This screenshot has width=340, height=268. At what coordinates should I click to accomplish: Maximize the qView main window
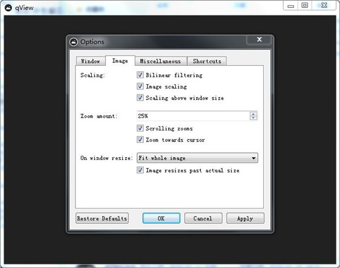(304, 5)
